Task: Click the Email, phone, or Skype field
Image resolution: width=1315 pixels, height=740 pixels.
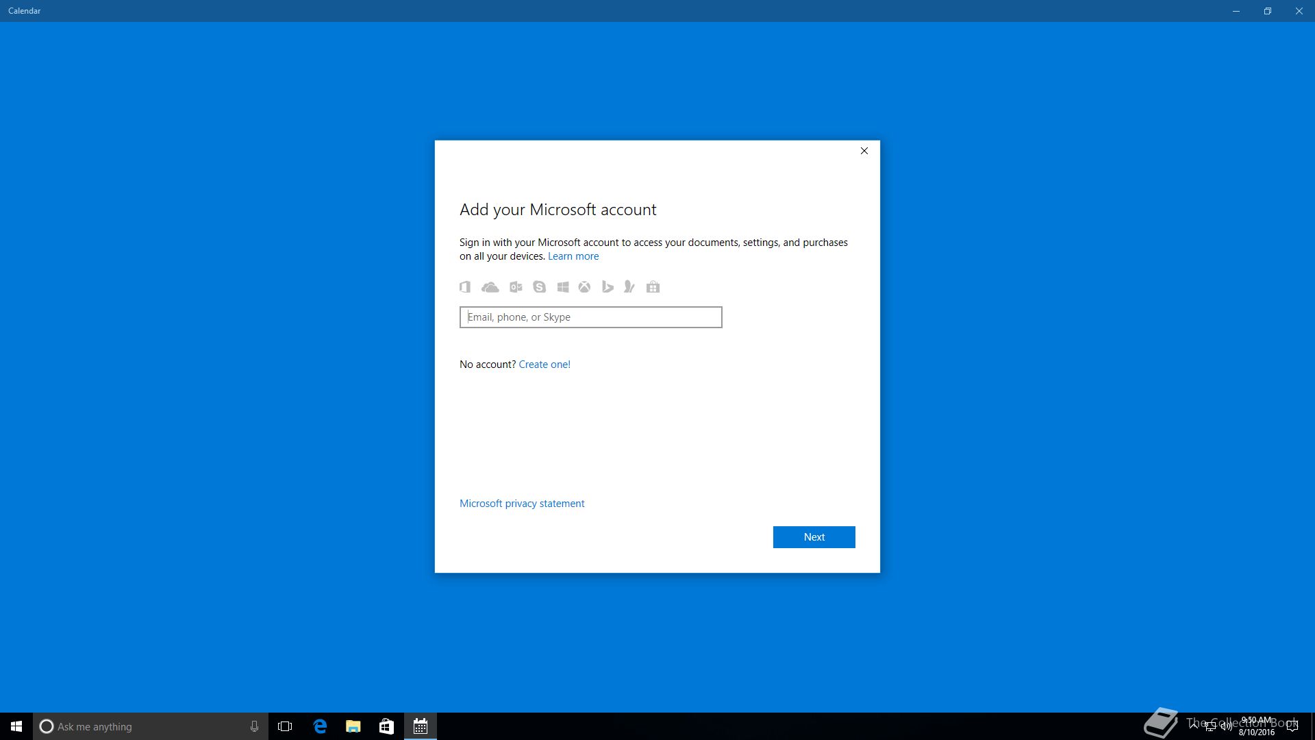Action: [590, 317]
